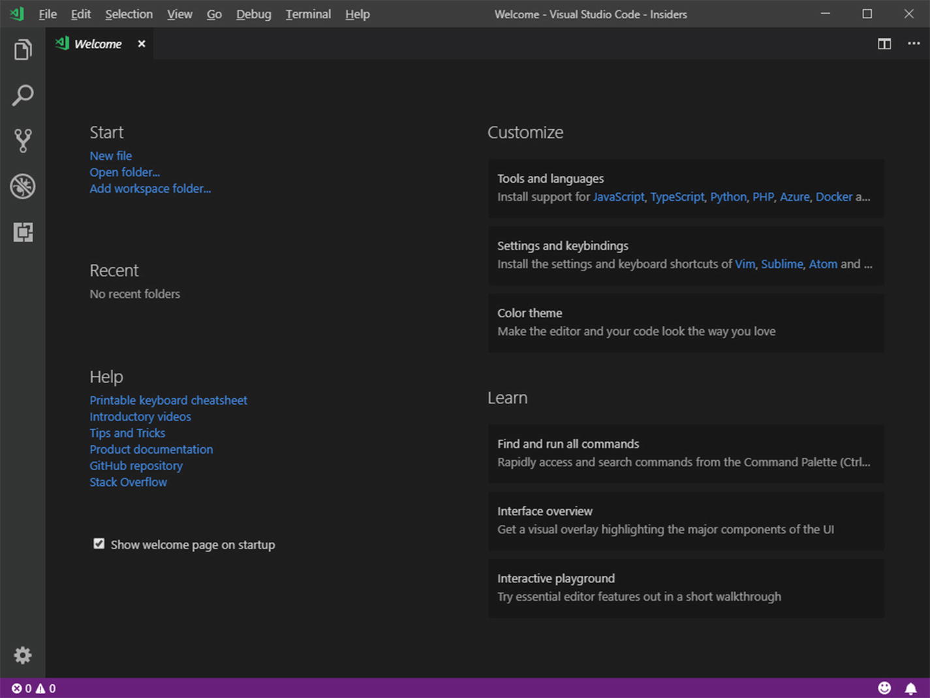Open the Search view icon
Image resolution: width=930 pixels, height=698 pixels.
point(23,96)
